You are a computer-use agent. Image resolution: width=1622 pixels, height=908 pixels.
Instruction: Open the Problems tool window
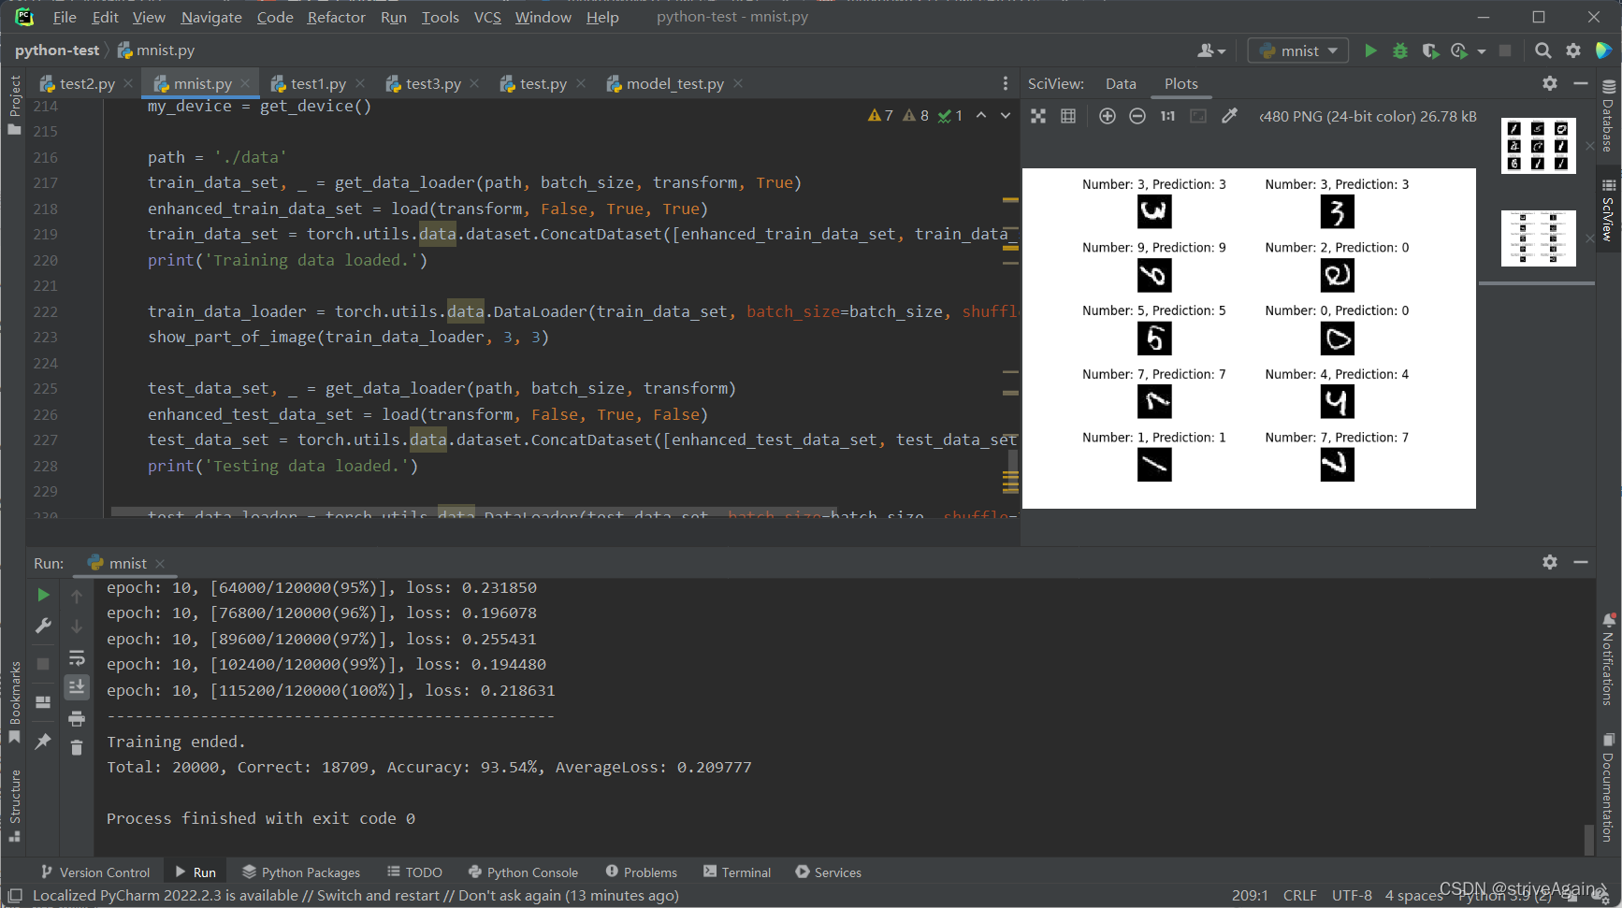click(641, 872)
